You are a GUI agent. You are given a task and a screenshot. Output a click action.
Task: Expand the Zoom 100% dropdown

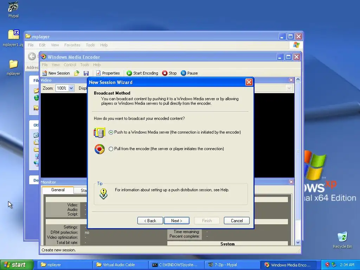tap(71, 88)
